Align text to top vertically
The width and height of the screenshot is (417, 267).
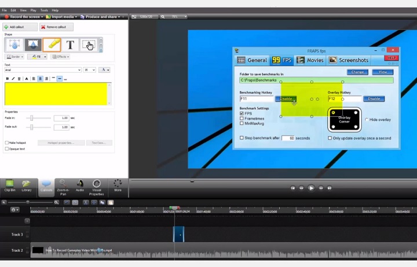click(x=53, y=78)
